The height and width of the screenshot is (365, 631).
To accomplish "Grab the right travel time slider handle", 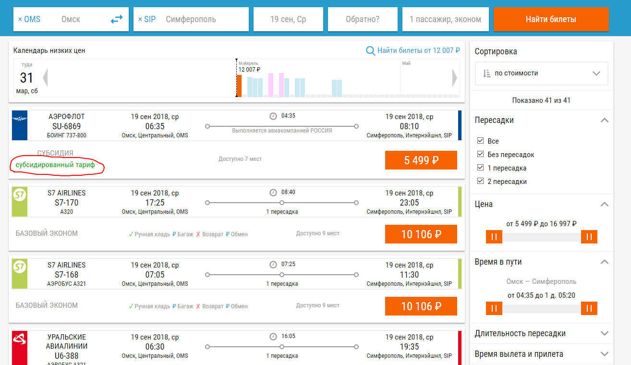I will (x=589, y=308).
